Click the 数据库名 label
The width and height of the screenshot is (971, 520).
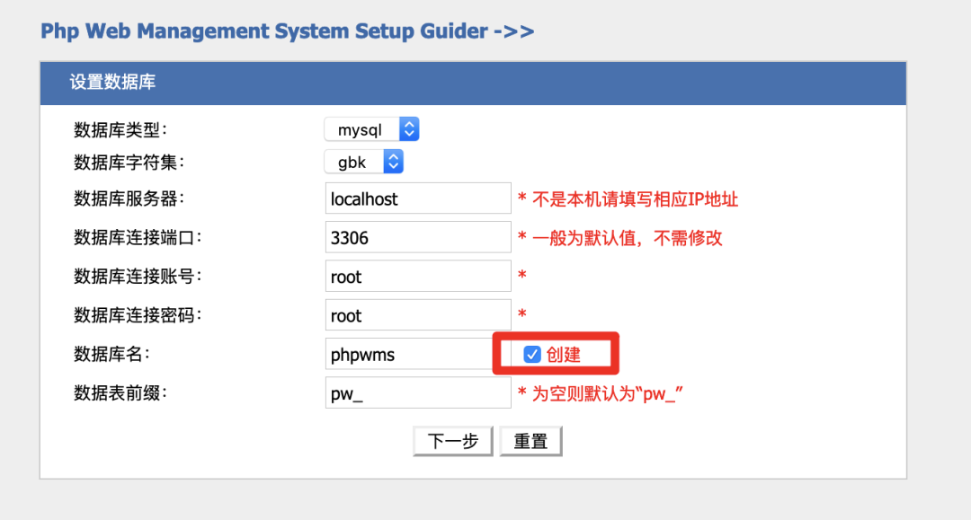pyautogui.click(x=111, y=354)
